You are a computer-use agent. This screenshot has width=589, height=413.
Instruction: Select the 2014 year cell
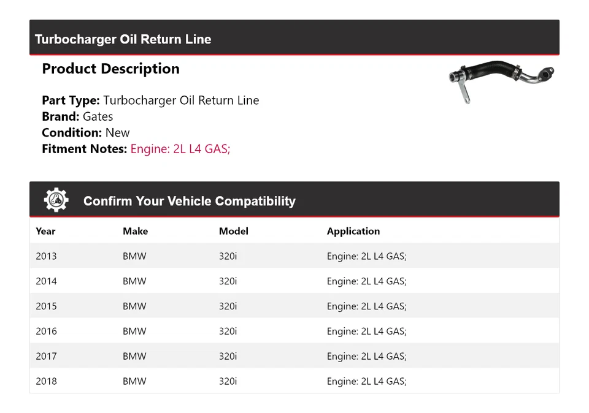pos(46,281)
